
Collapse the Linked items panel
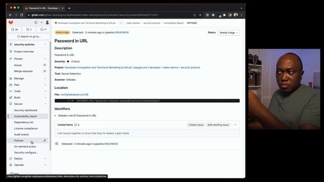[x=235, y=125]
